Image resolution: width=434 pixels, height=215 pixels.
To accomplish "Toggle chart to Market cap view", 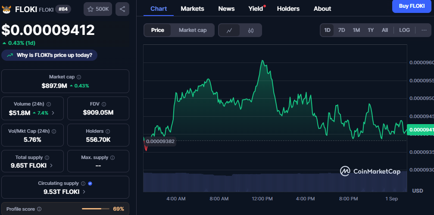I will pyautogui.click(x=193, y=30).
